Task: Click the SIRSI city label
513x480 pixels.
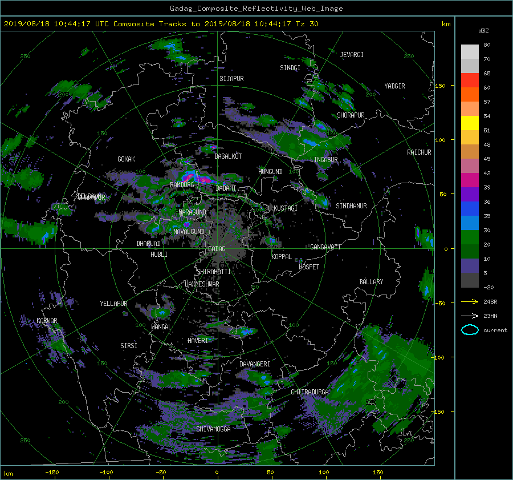Action: (x=129, y=346)
